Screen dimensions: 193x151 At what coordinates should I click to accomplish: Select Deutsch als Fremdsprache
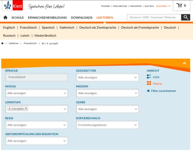click(140, 27)
